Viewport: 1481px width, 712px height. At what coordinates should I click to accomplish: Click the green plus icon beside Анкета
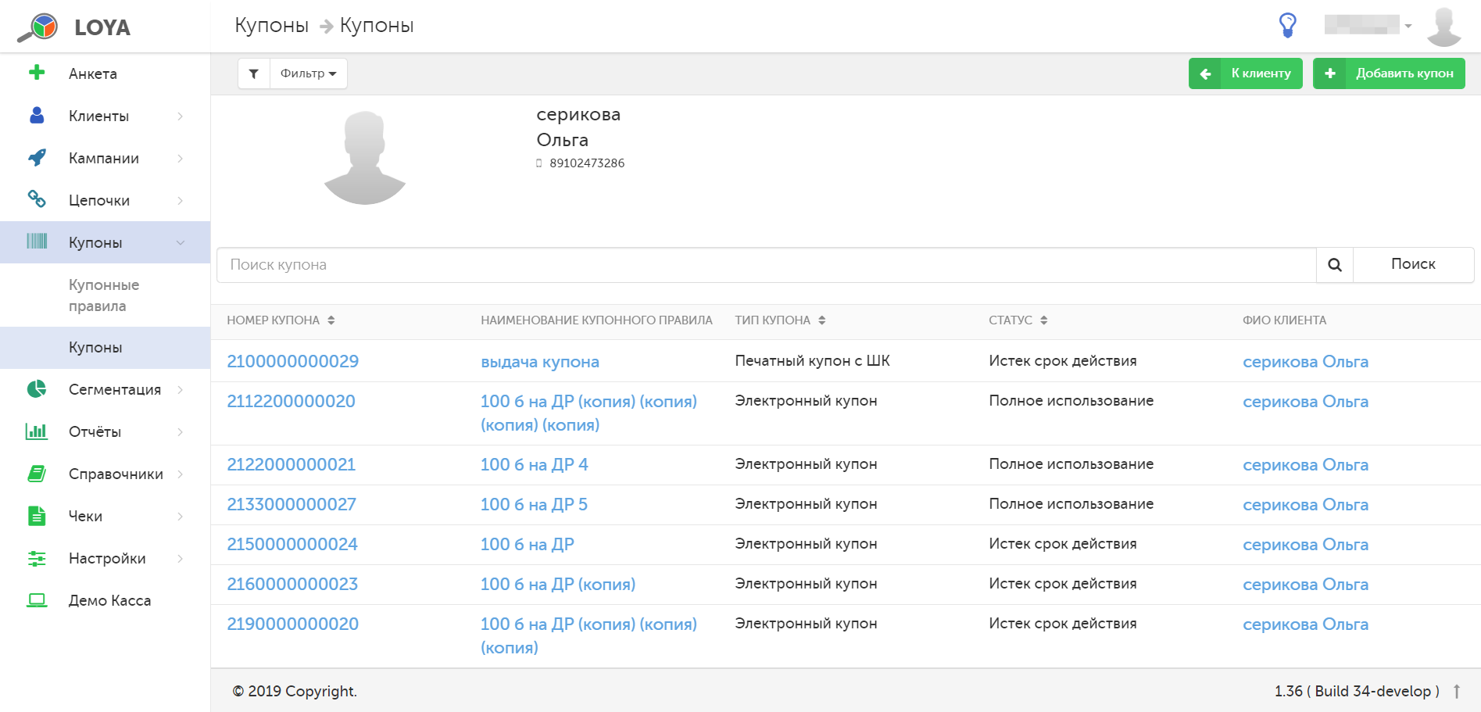pyautogui.click(x=37, y=73)
